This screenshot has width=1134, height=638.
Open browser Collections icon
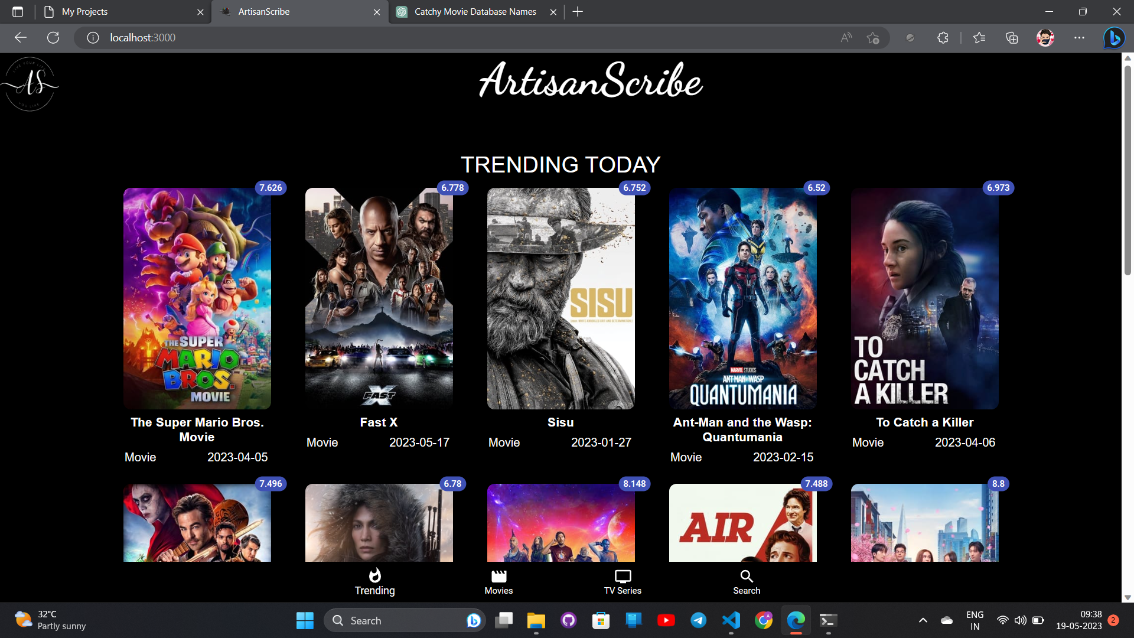(1012, 38)
